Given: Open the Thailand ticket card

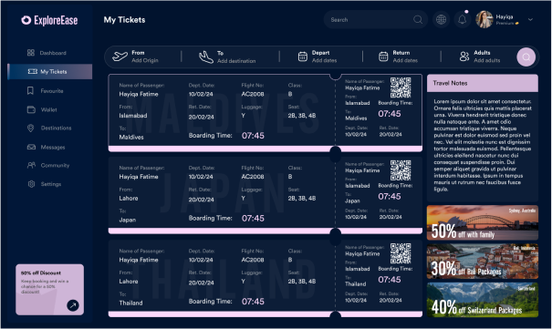Looking at the screenshot, I should [266, 278].
